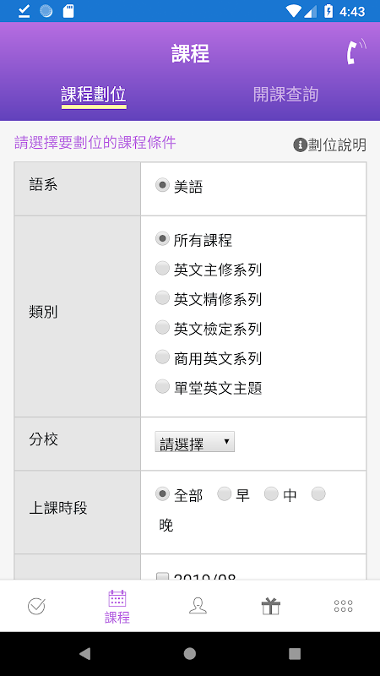Screen dimensions: 380x676
Task: Select the 英文主修系列 radio button
Action: tap(162, 268)
